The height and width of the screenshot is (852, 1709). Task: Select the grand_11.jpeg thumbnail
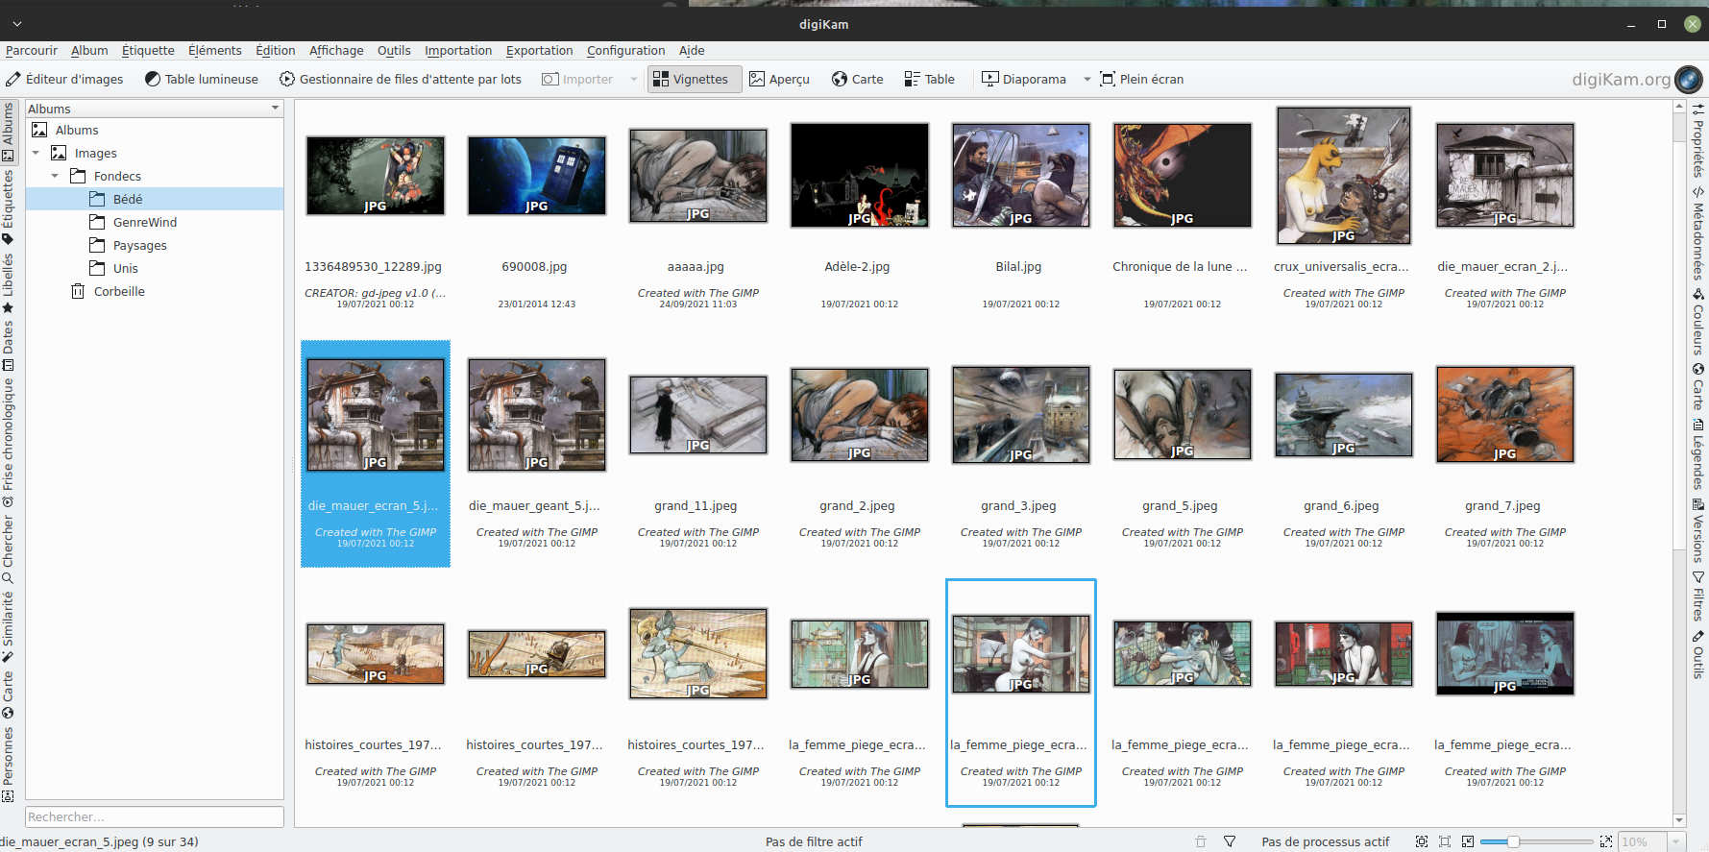point(698,414)
